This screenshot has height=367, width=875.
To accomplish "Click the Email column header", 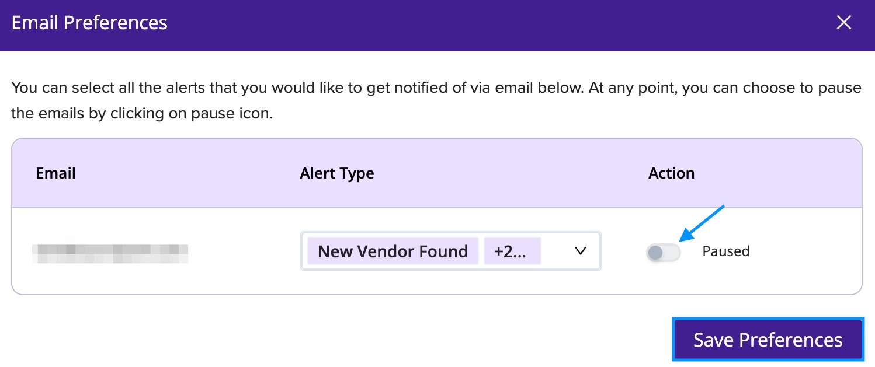I will pos(55,173).
